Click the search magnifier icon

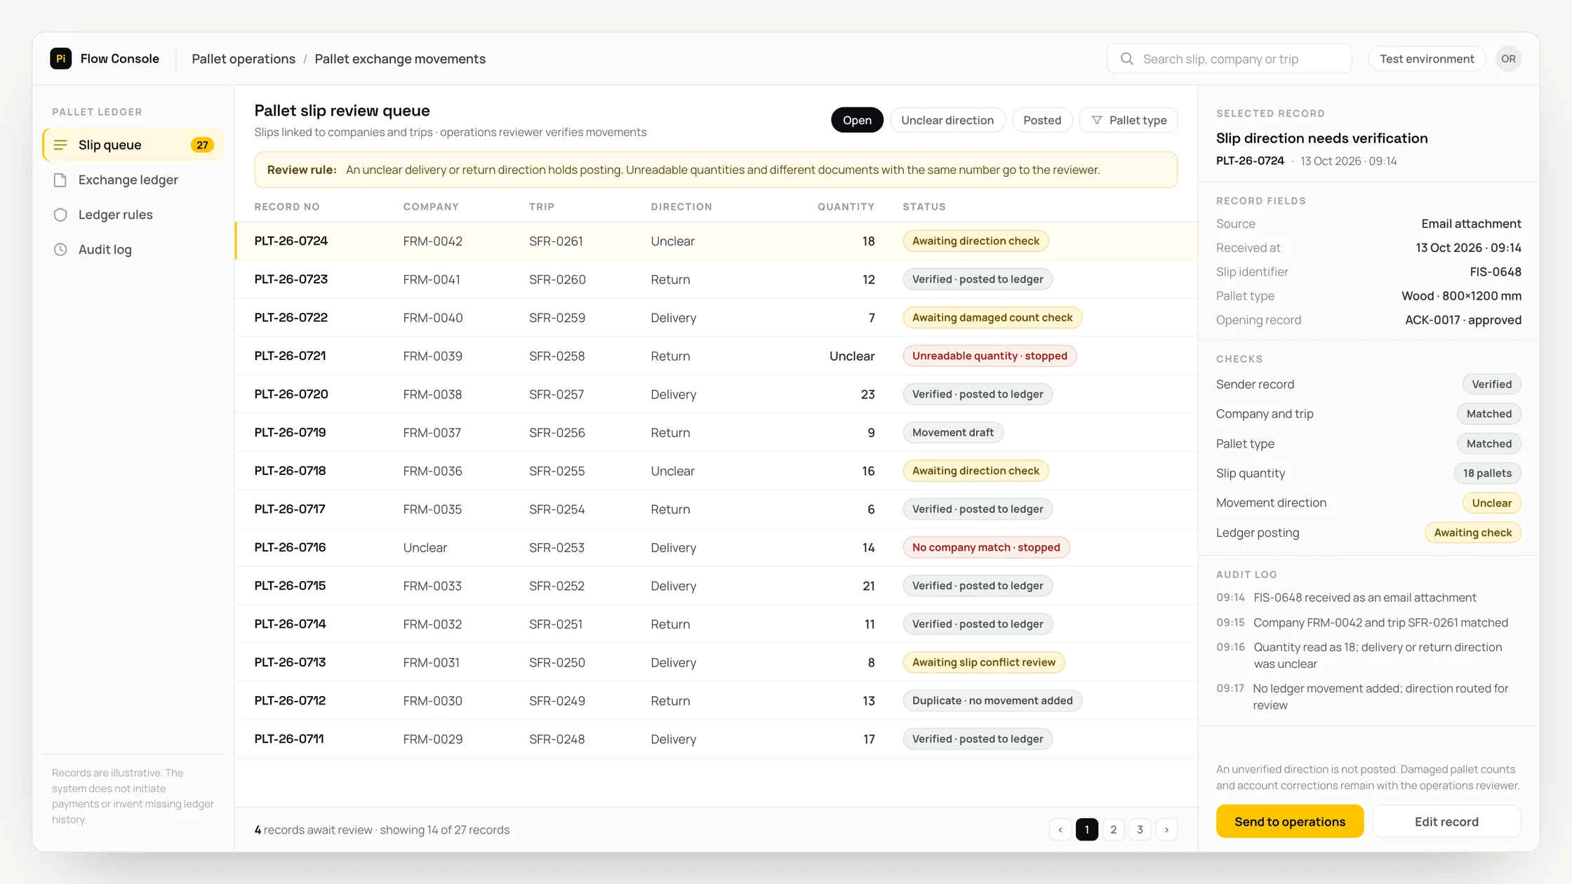click(x=1126, y=59)
